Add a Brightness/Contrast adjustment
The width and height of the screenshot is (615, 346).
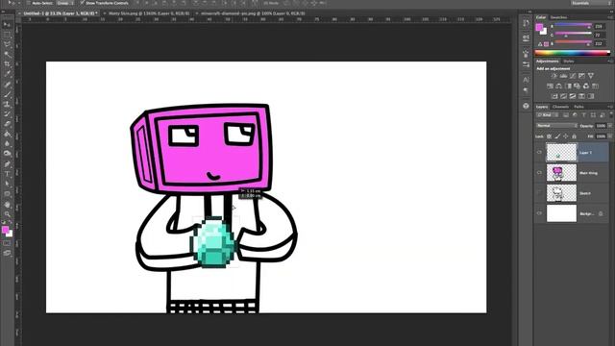[554, 76]
